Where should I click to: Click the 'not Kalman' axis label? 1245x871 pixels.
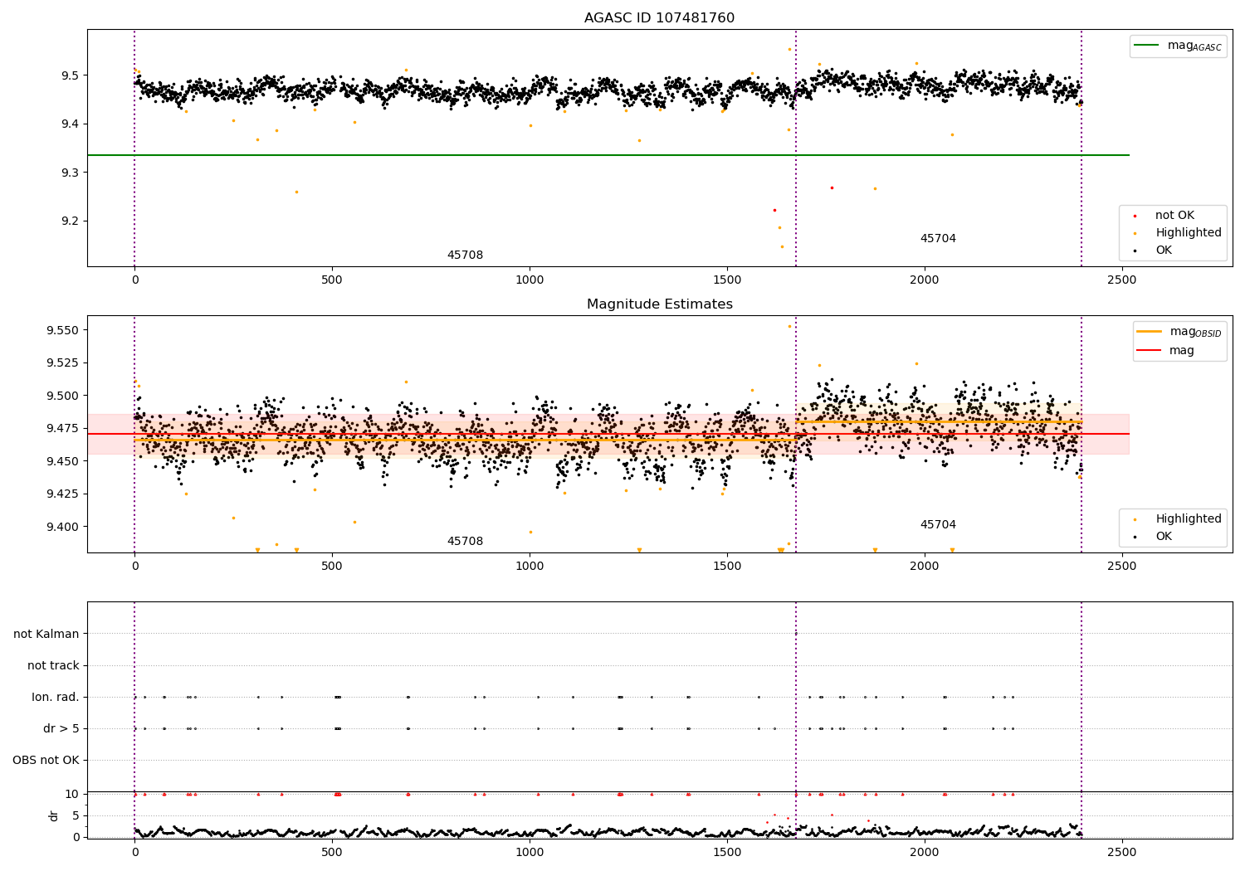pos(46,634)
